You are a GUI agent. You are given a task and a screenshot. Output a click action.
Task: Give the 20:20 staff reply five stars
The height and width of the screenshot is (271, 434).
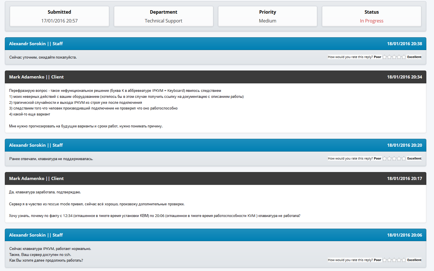(404, 158)
